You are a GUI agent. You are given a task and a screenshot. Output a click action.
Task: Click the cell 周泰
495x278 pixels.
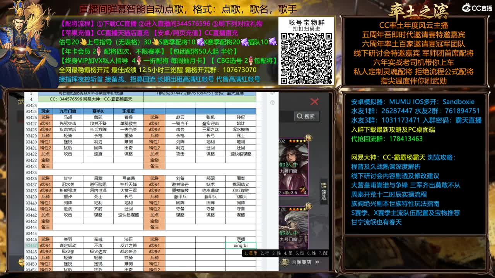pos(241,178)
